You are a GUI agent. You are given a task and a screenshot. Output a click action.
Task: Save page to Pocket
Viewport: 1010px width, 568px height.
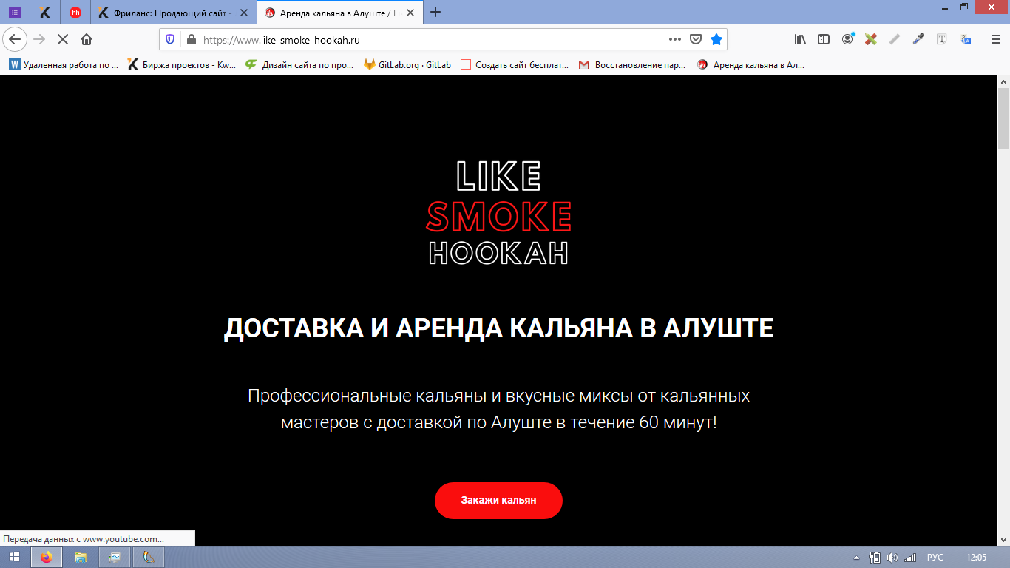coord(696,39)
